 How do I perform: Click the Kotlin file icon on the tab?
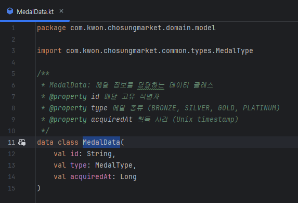point(10,11)
